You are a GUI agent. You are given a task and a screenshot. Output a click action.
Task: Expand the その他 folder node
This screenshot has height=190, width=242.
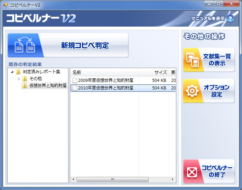click(19, 79)
